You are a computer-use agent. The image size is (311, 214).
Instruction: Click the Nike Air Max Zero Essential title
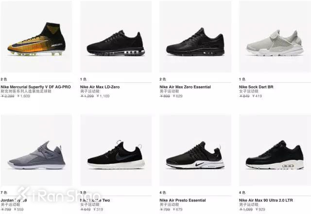tap(185, 87)
